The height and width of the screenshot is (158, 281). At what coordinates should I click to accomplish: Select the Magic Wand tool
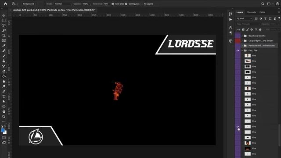(4, 31)
